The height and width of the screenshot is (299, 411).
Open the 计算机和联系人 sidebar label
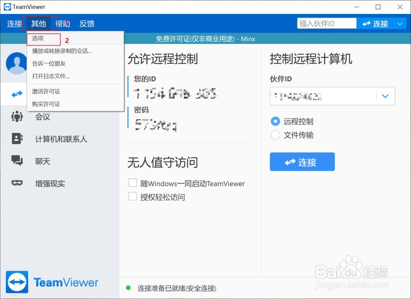61,139
